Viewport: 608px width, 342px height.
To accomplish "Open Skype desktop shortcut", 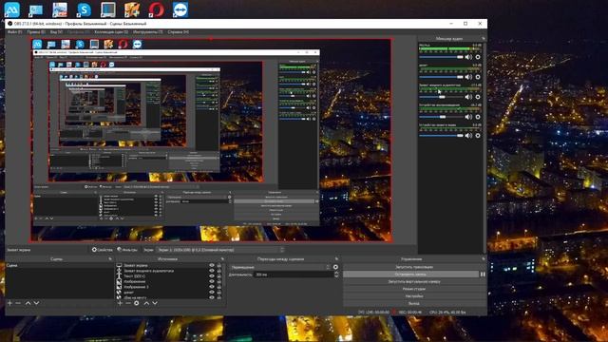I will (84, 9).
